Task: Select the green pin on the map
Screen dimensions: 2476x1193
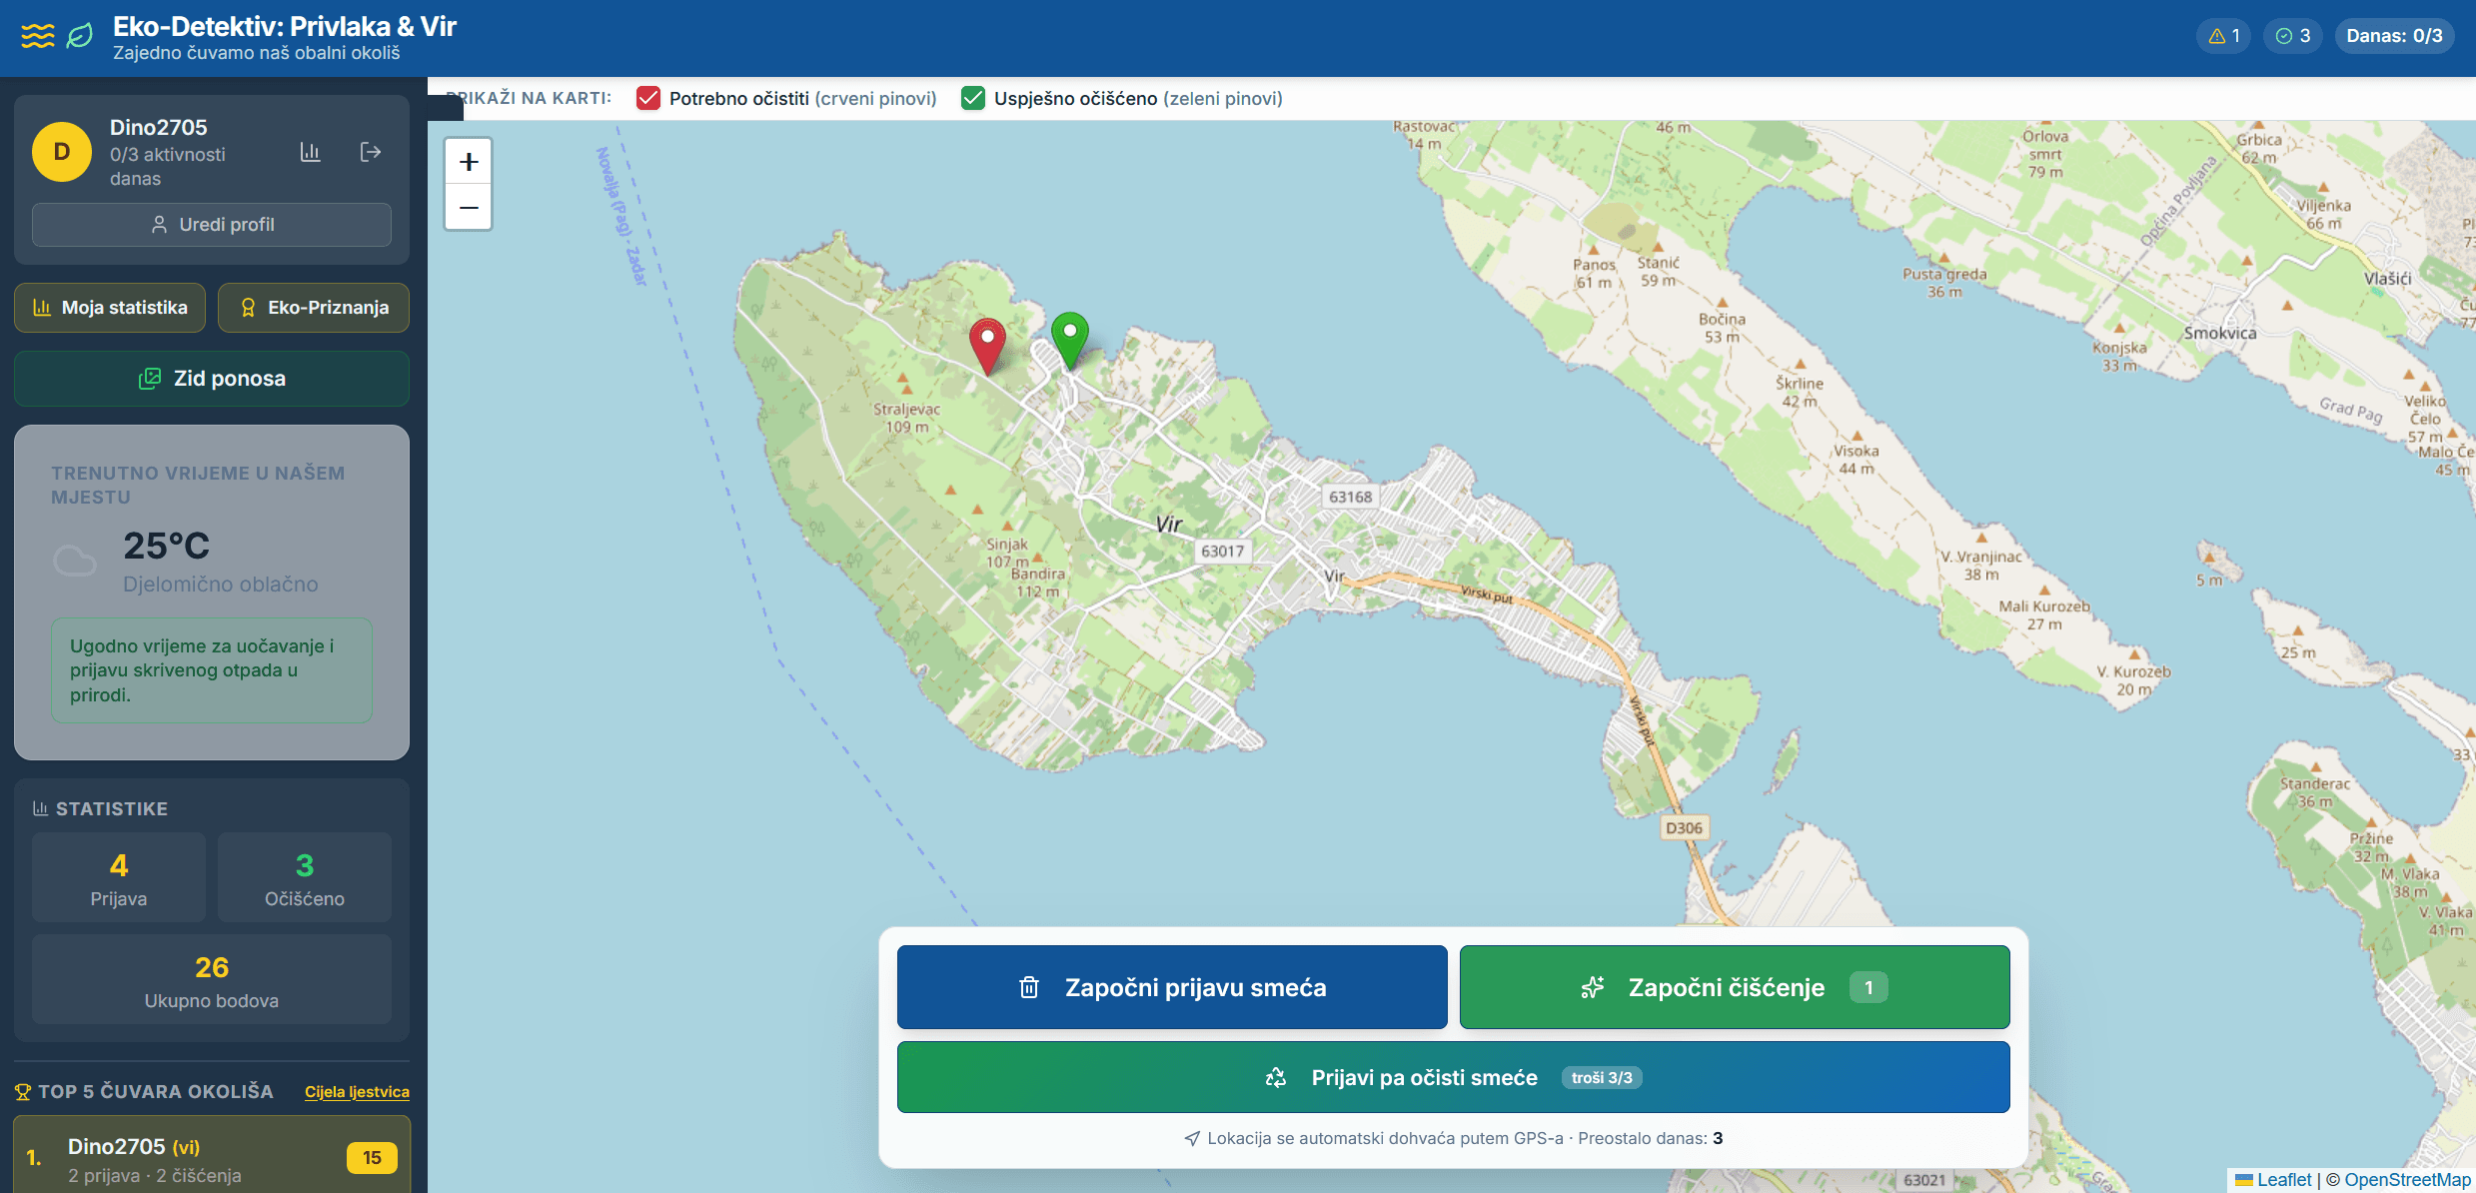Action: [1070, 340]
